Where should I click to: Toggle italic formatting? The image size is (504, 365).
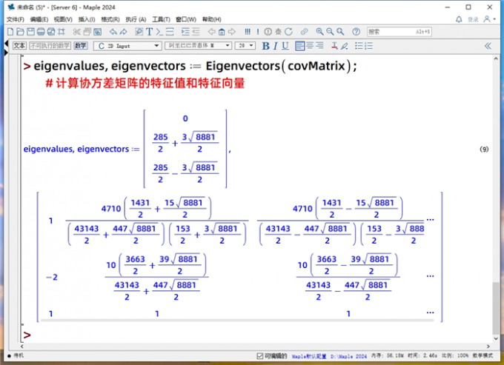(x=276, y=46)
